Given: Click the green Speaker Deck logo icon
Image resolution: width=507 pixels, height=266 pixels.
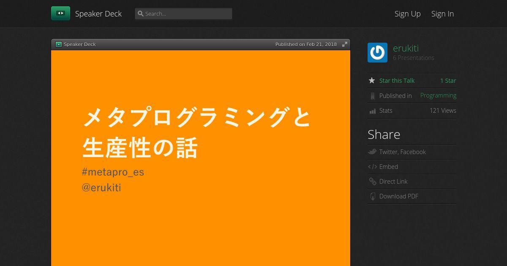Looking at the screenshot, I should coord(60,14).
